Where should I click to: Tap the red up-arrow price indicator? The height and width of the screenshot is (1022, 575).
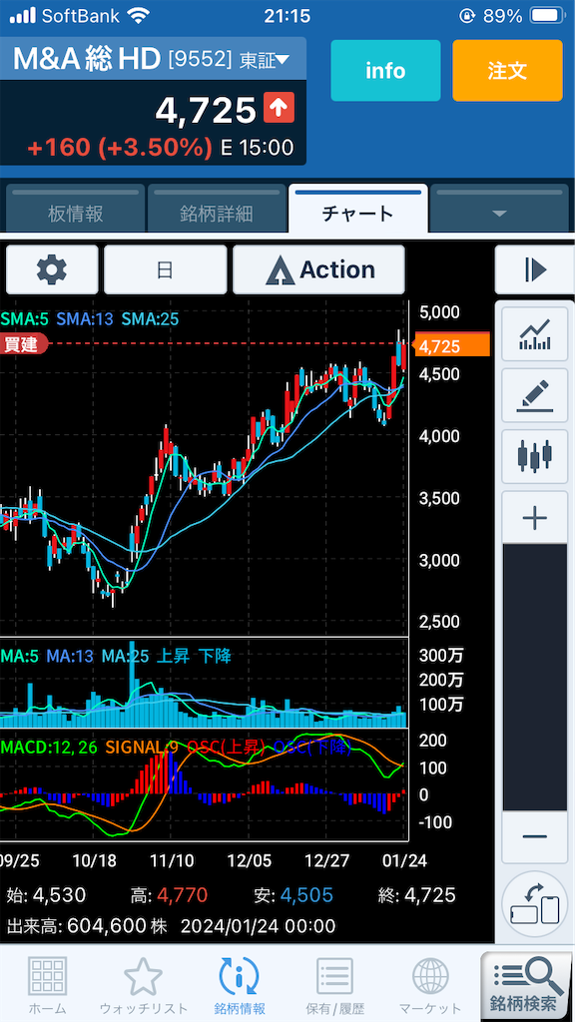pyautogui.click(x=280, y=108)
